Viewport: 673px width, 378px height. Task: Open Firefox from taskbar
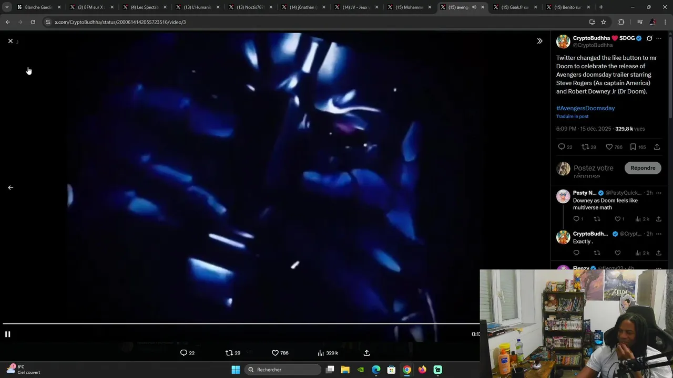coord(422,370)
